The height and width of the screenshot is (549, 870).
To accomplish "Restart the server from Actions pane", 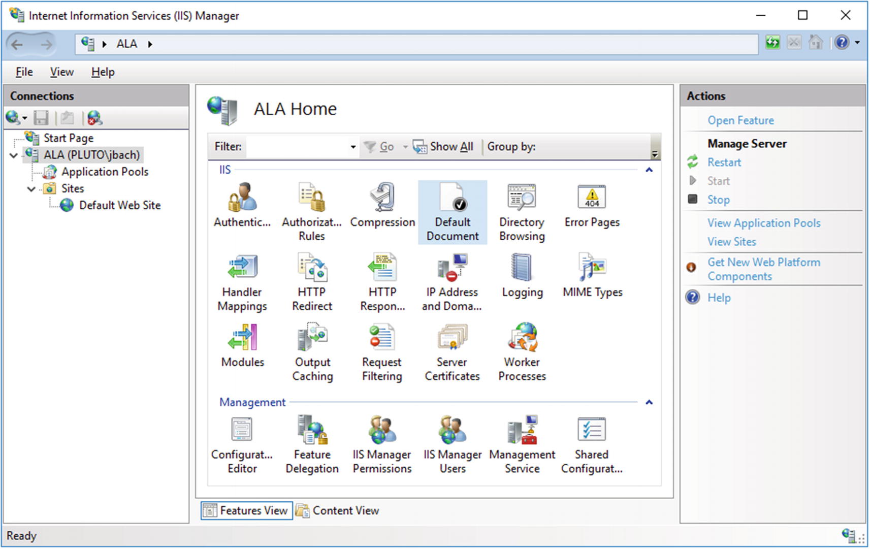I will (724, 163).
